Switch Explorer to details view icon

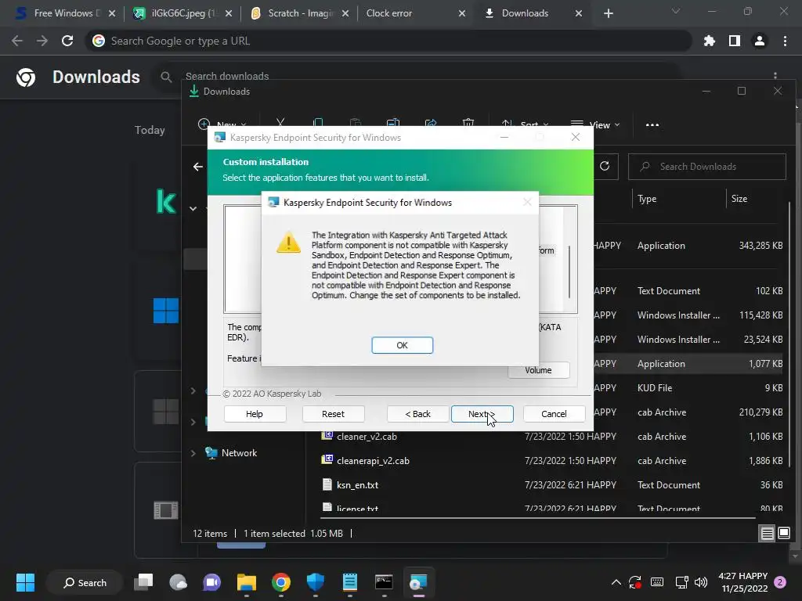click(768, 534)
